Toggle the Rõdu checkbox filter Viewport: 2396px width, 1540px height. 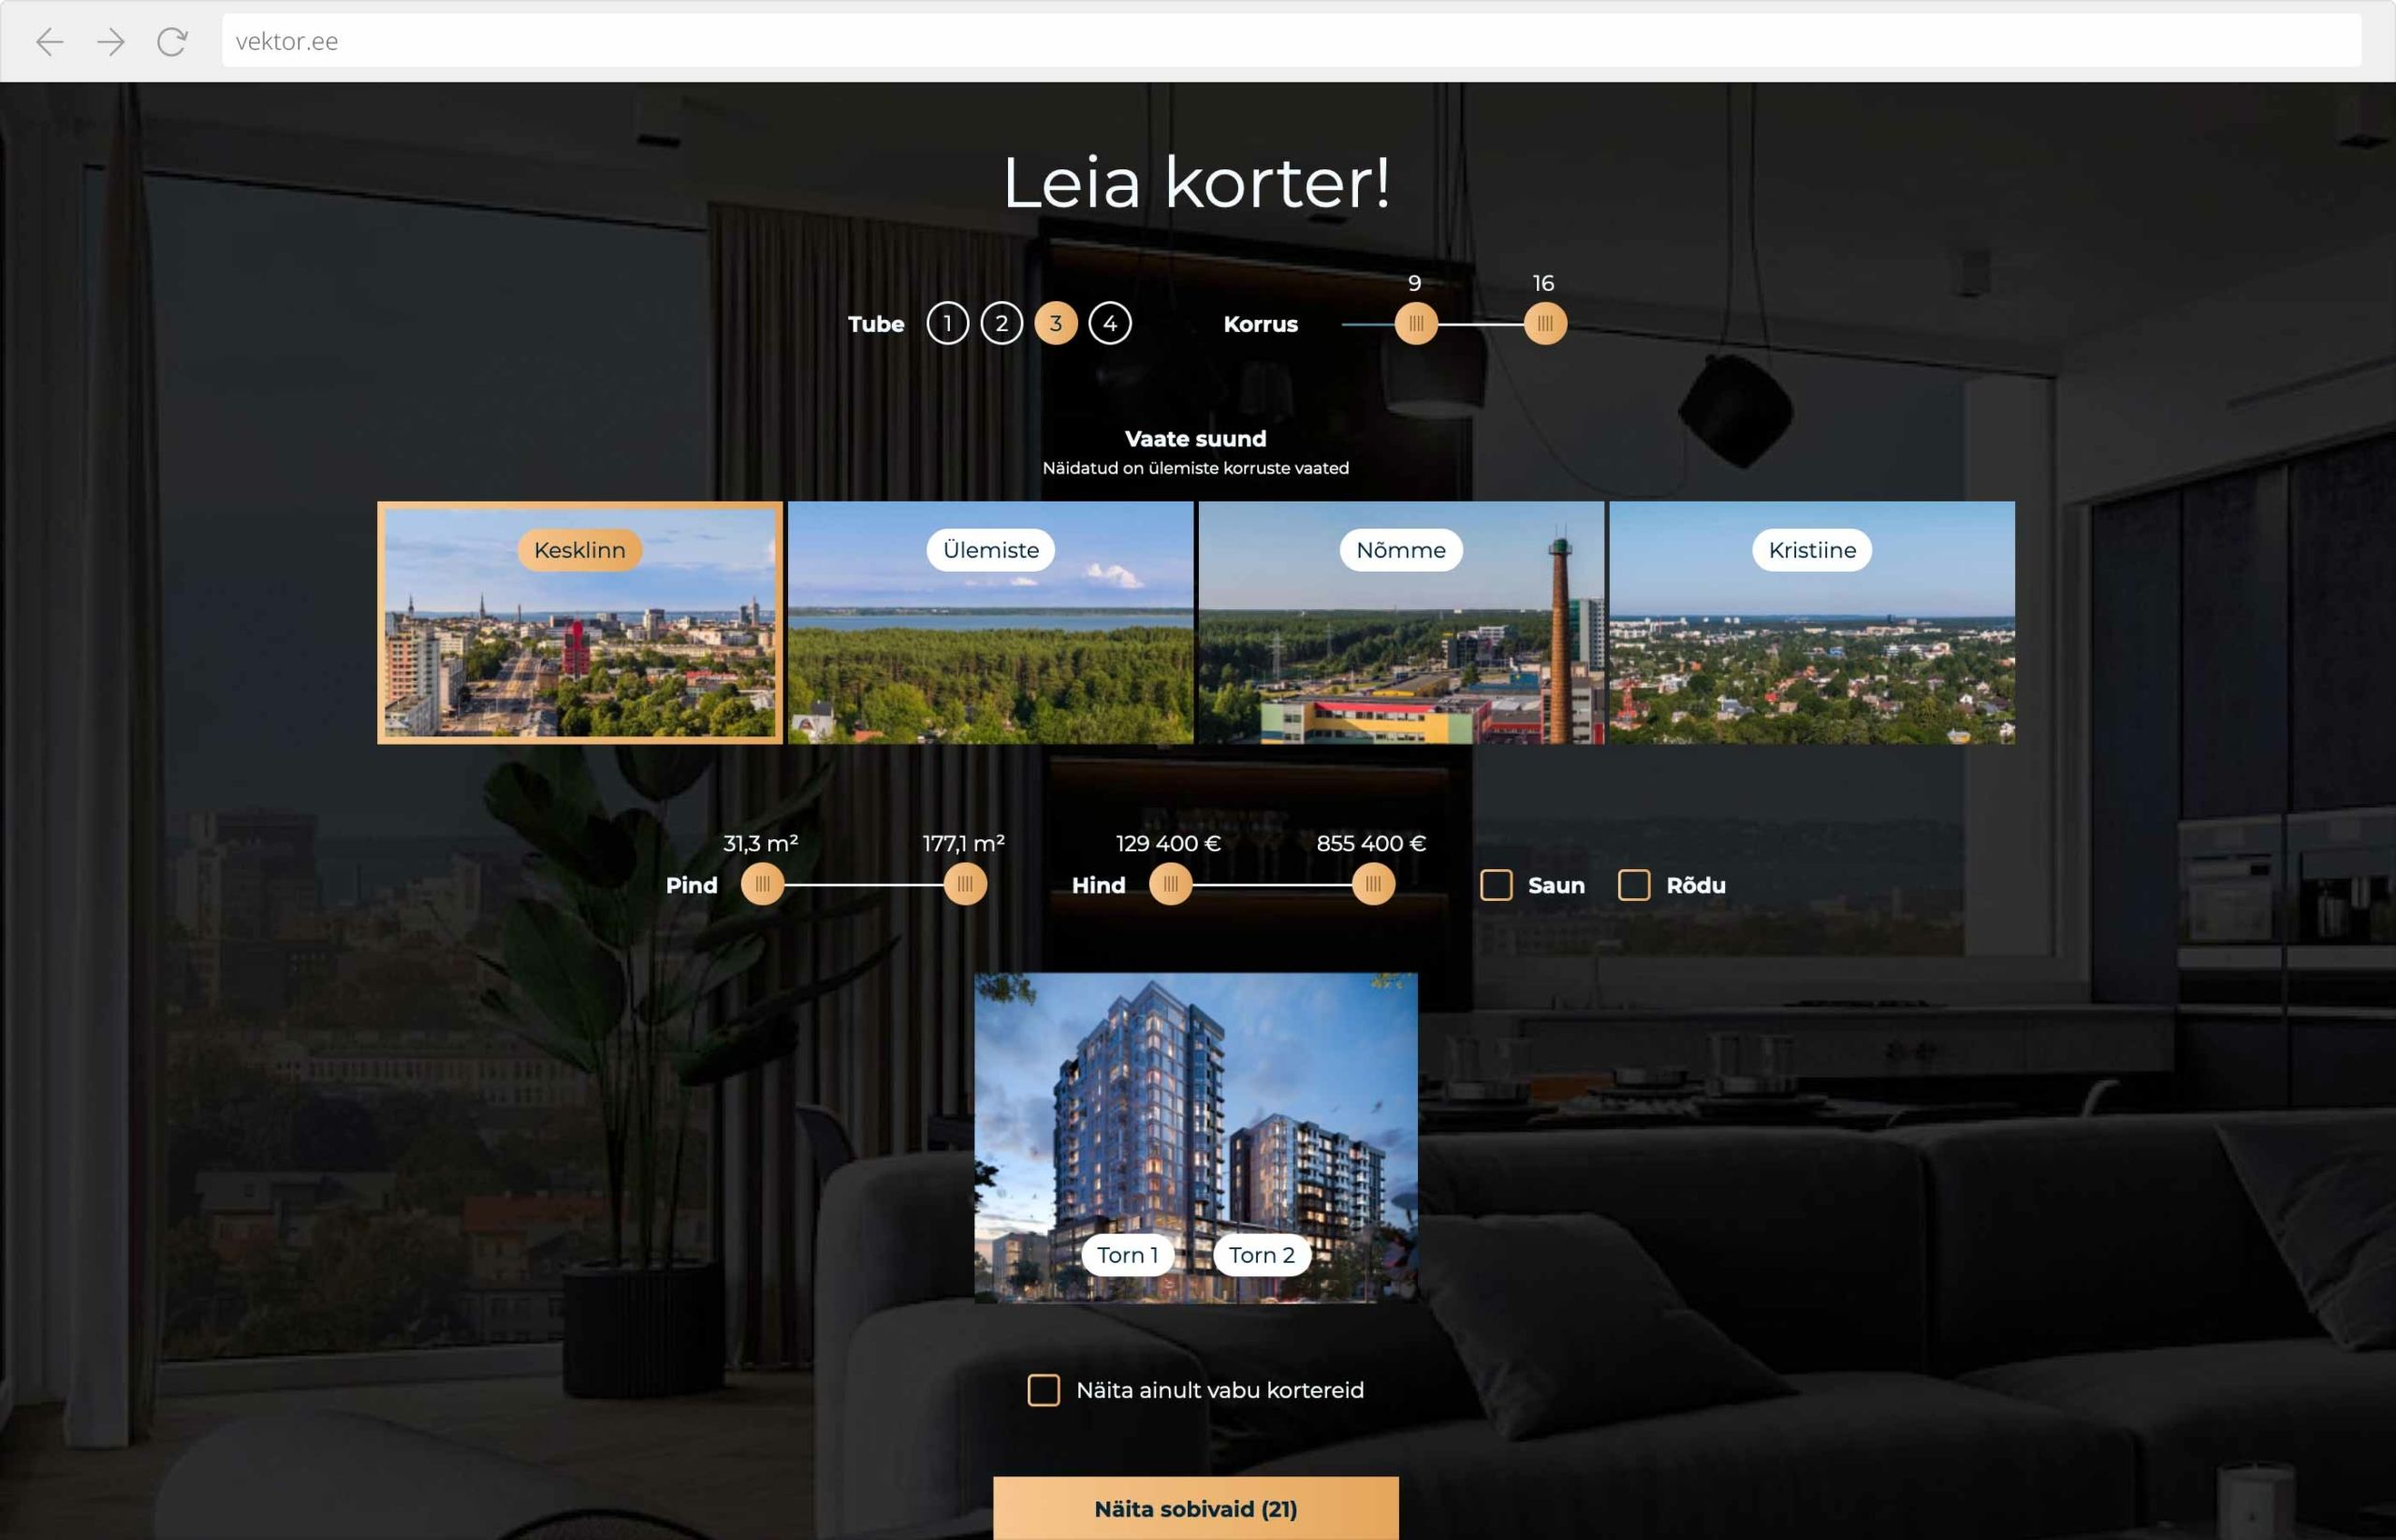click(1631, 883)
